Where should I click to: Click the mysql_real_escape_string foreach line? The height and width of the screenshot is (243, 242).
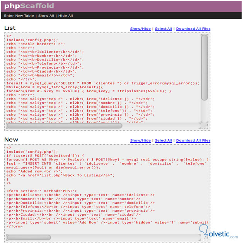(107, 160)
